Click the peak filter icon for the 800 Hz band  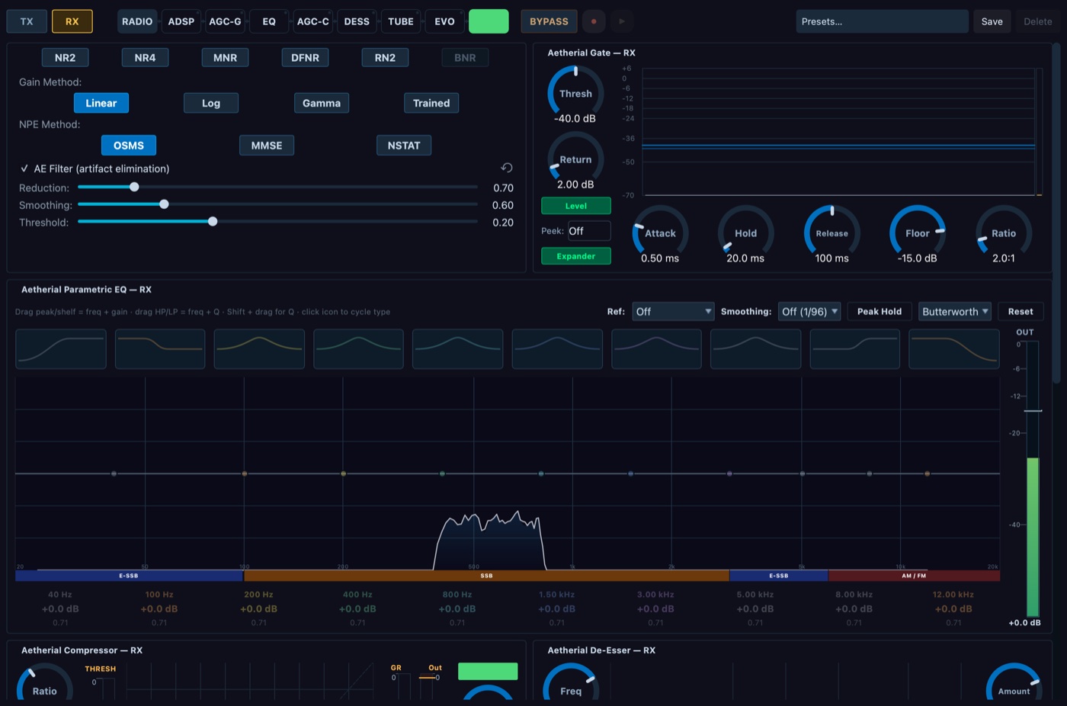[x=457, y=349]
